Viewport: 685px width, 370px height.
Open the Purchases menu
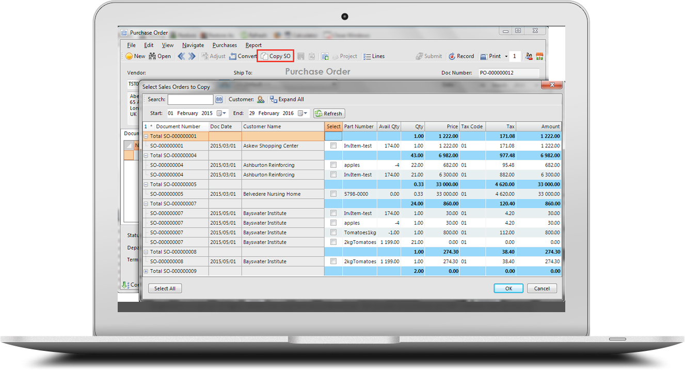click(x=225, y=45)
